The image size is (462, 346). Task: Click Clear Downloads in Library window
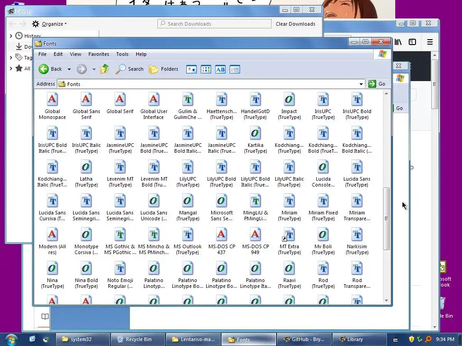[296, 24]
